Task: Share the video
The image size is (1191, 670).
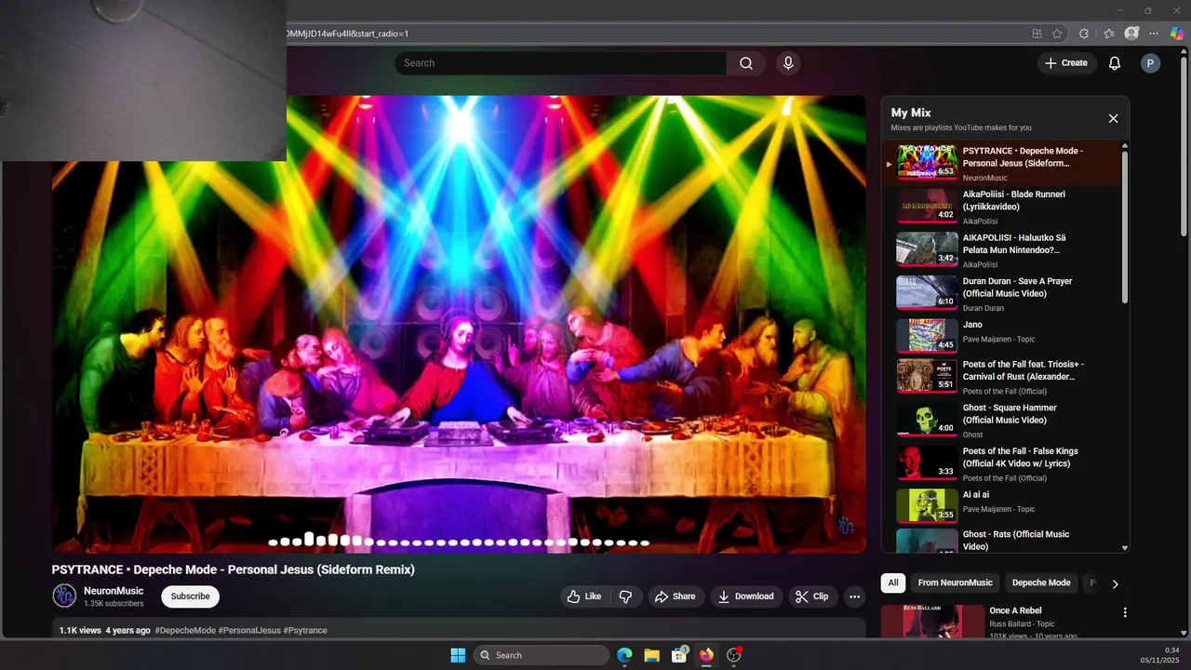Action: (675, 596)
